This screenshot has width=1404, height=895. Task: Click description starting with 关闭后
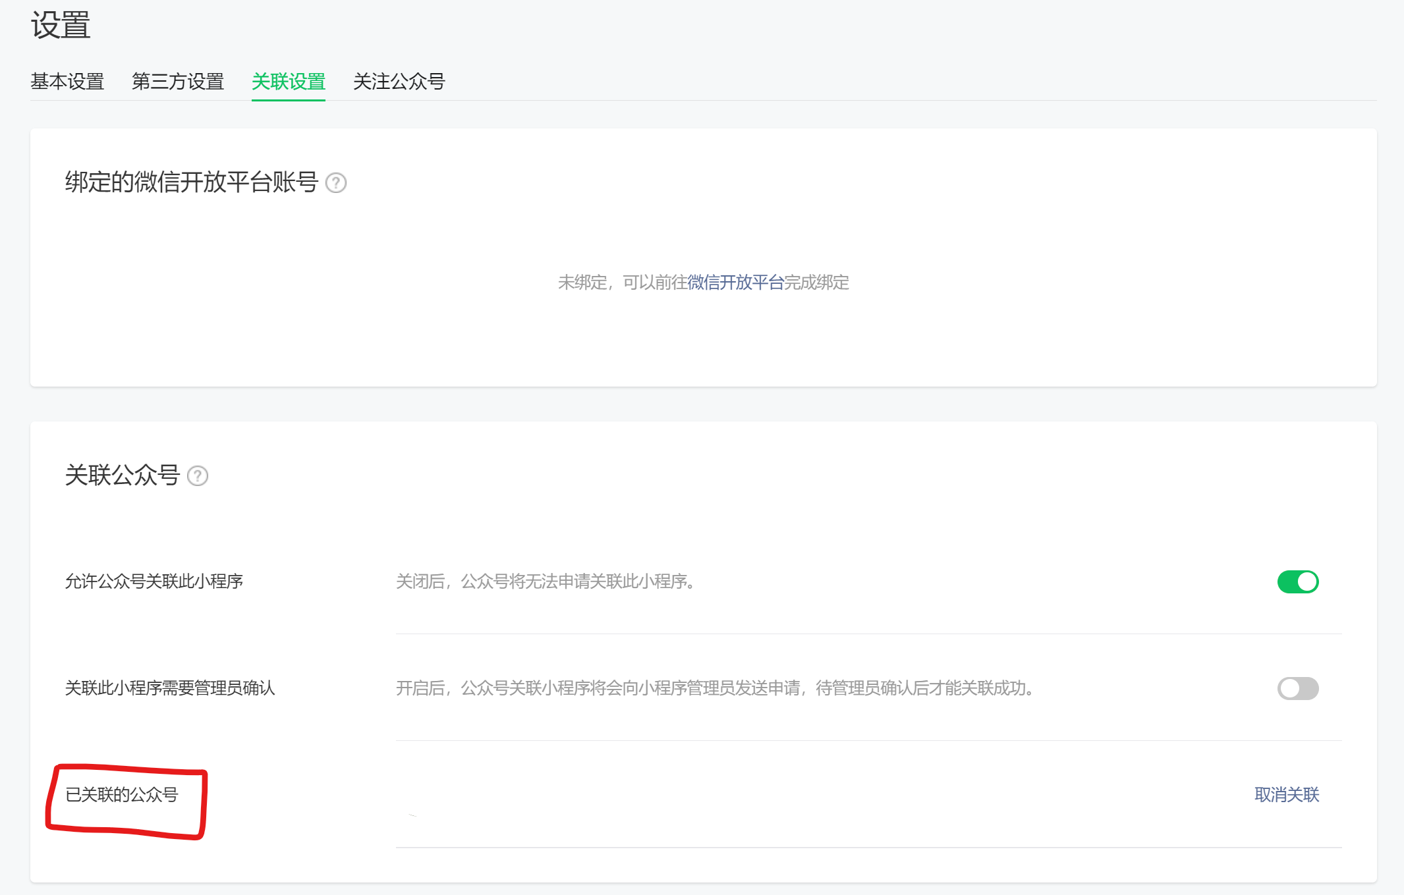(547, 582)
